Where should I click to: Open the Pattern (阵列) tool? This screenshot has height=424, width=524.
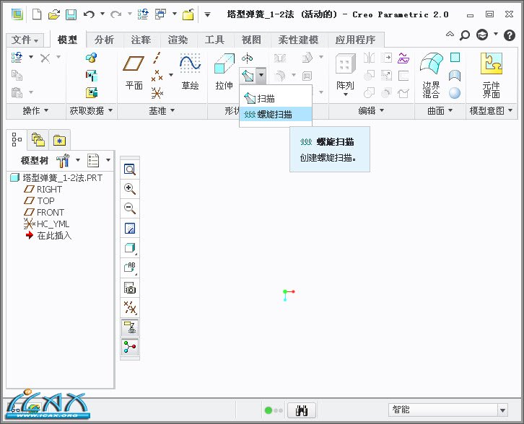point(345,76)
